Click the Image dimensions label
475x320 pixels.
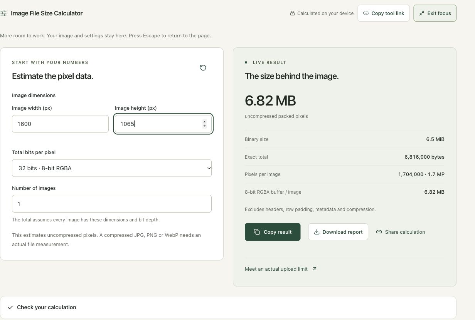(x=34, y=95)
